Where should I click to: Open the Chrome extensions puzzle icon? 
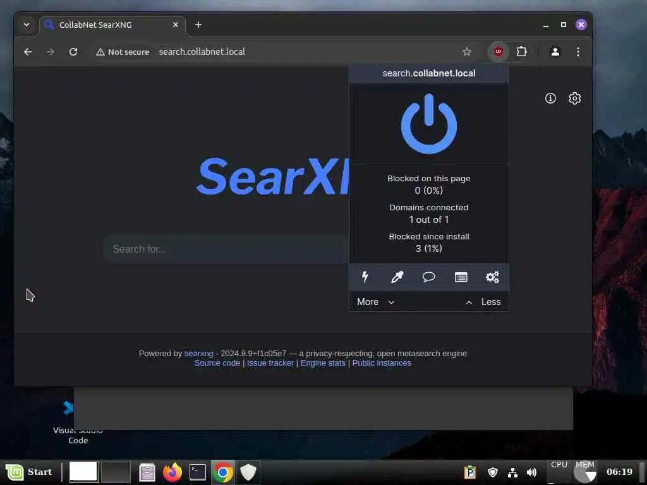point(521,52)
